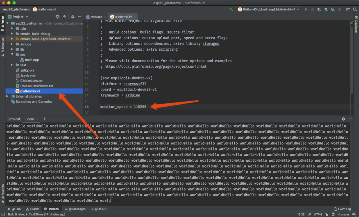Toggle the 2: Favorites tool window
Image resolution: width=359 pixels, height=217 pixels.
point(3,193)
